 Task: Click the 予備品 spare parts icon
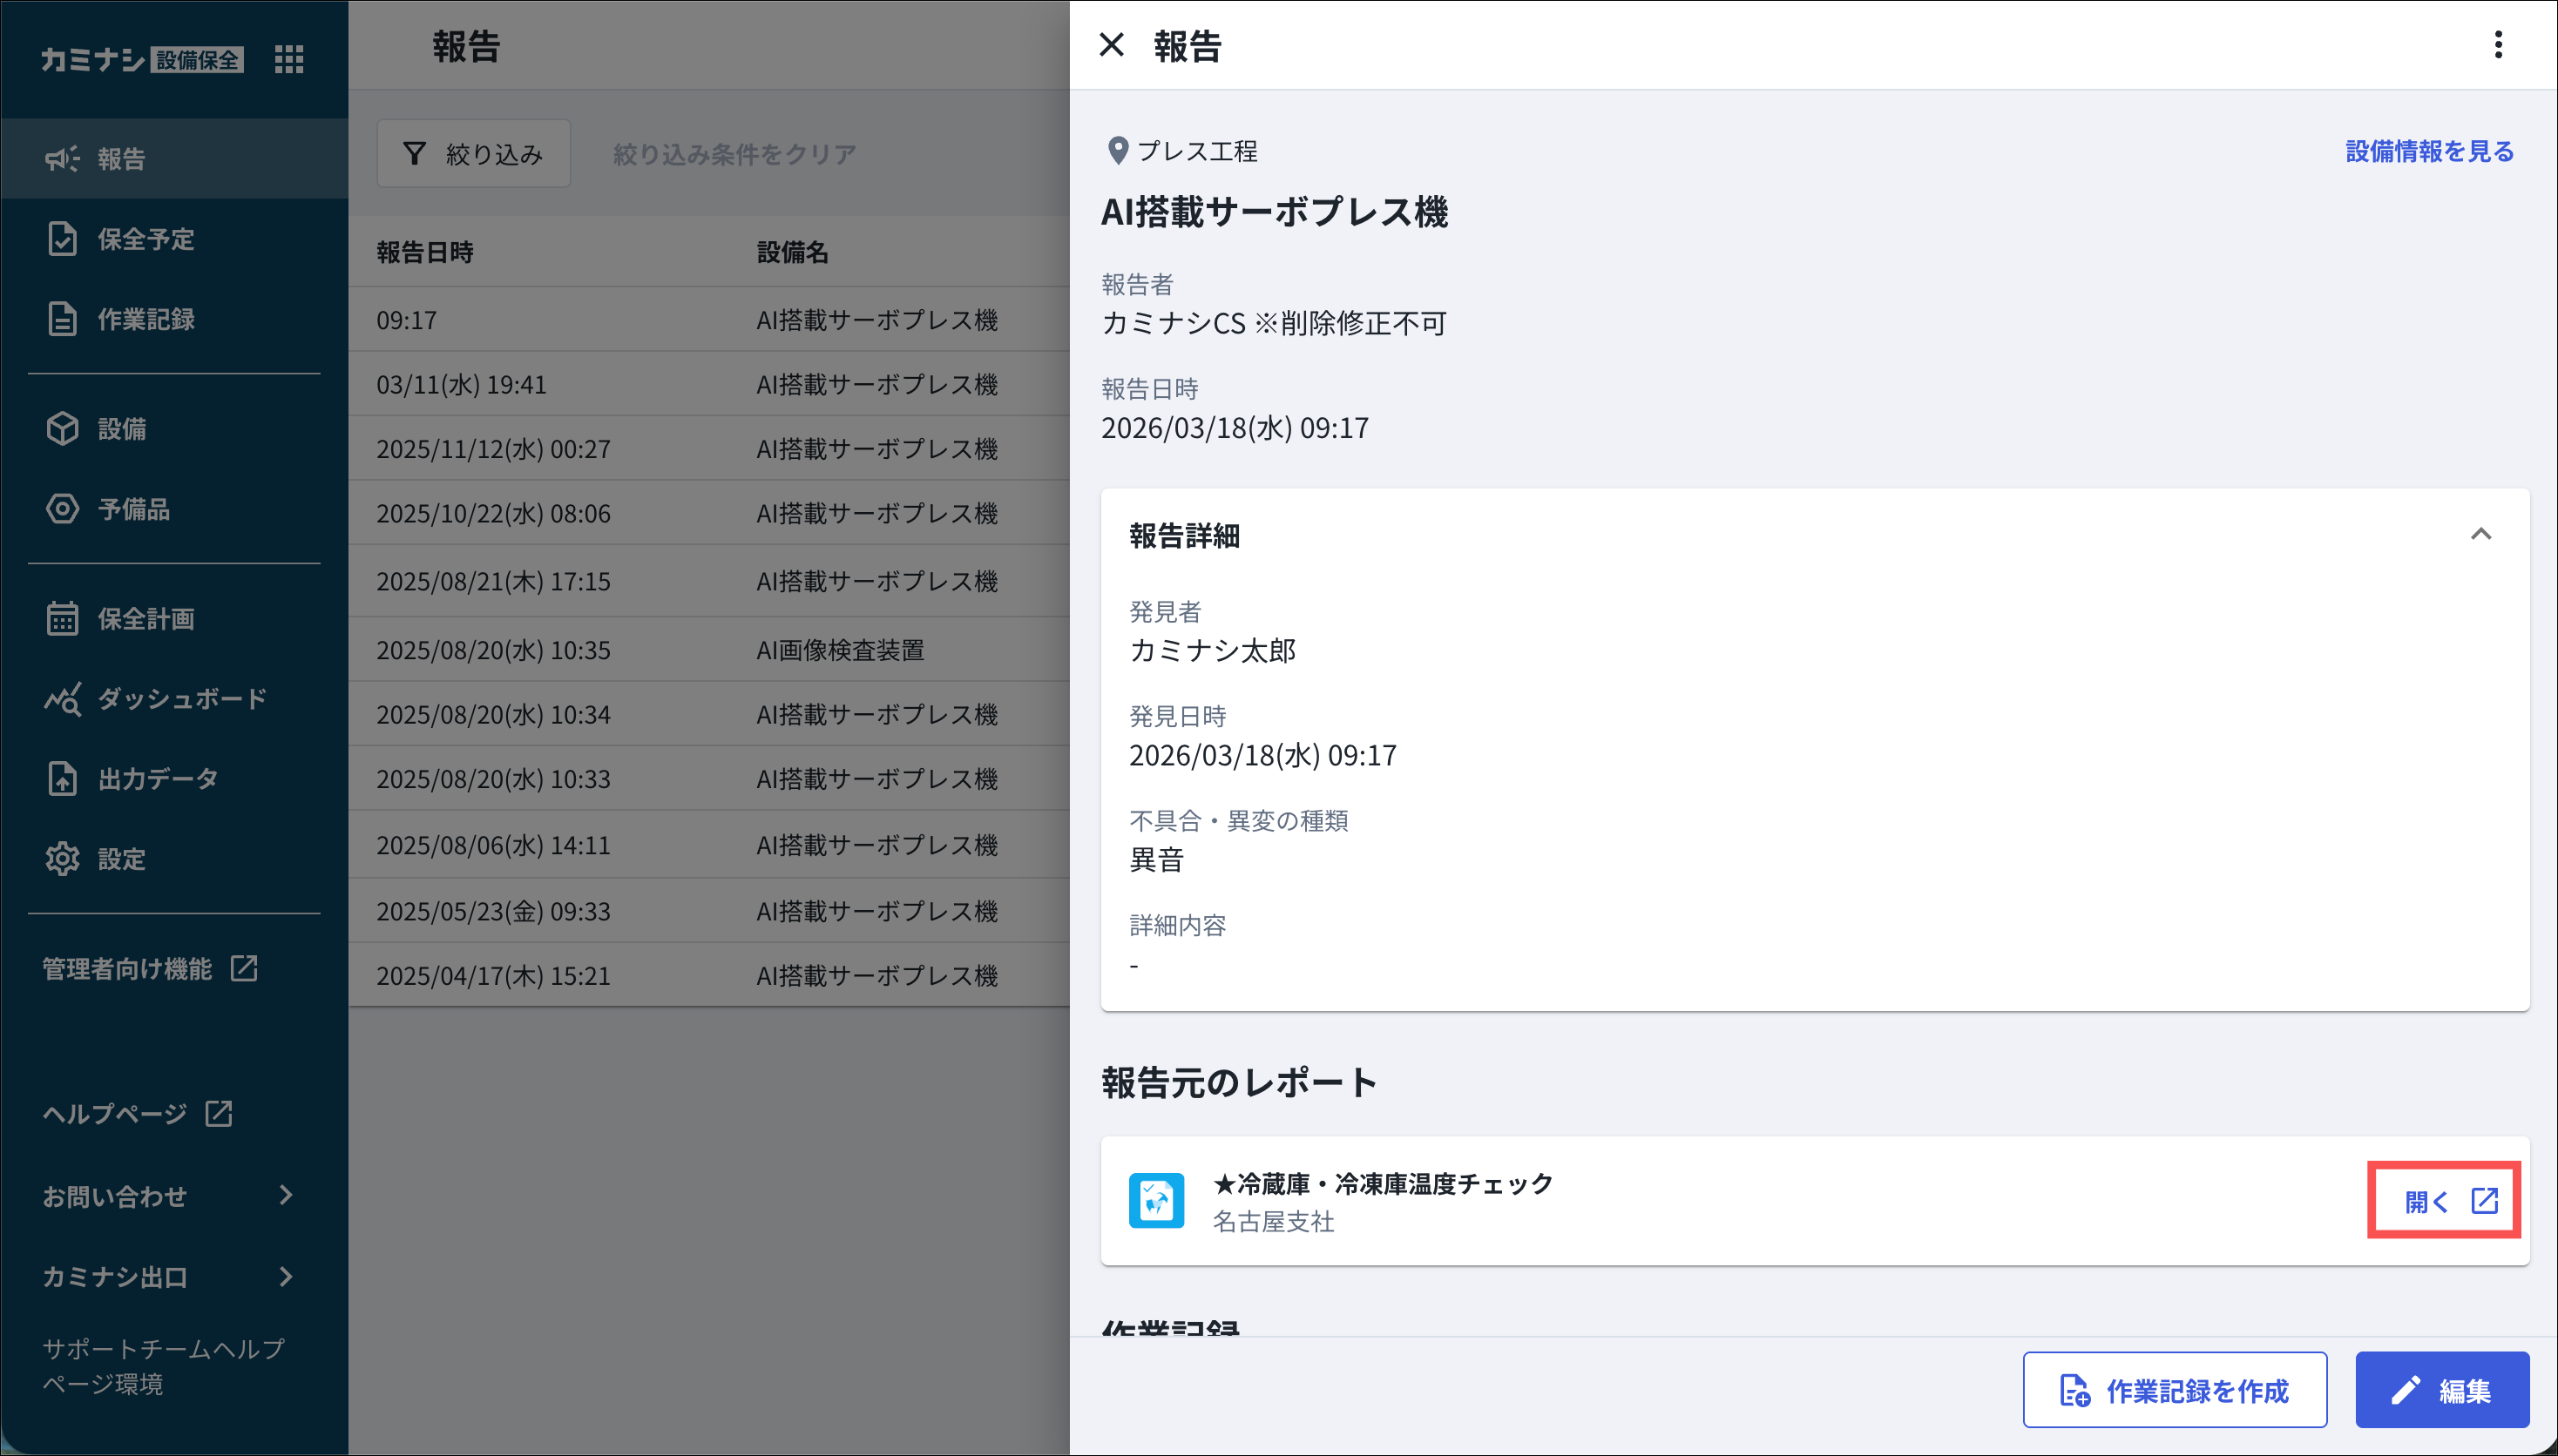pos(62,509)
